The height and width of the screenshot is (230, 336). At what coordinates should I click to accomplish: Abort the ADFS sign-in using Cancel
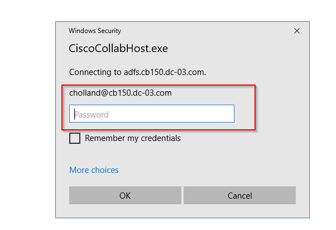pyautogui.click(x=239, y=195)
